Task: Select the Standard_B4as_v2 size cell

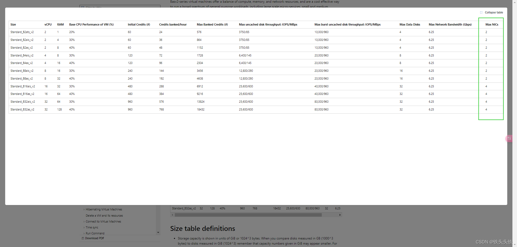Action: 22,63
